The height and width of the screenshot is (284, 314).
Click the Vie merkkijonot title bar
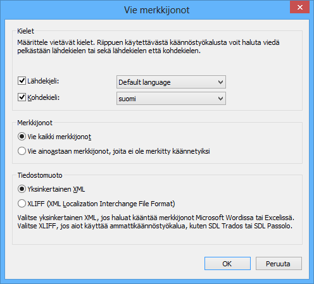coord(157,10)
